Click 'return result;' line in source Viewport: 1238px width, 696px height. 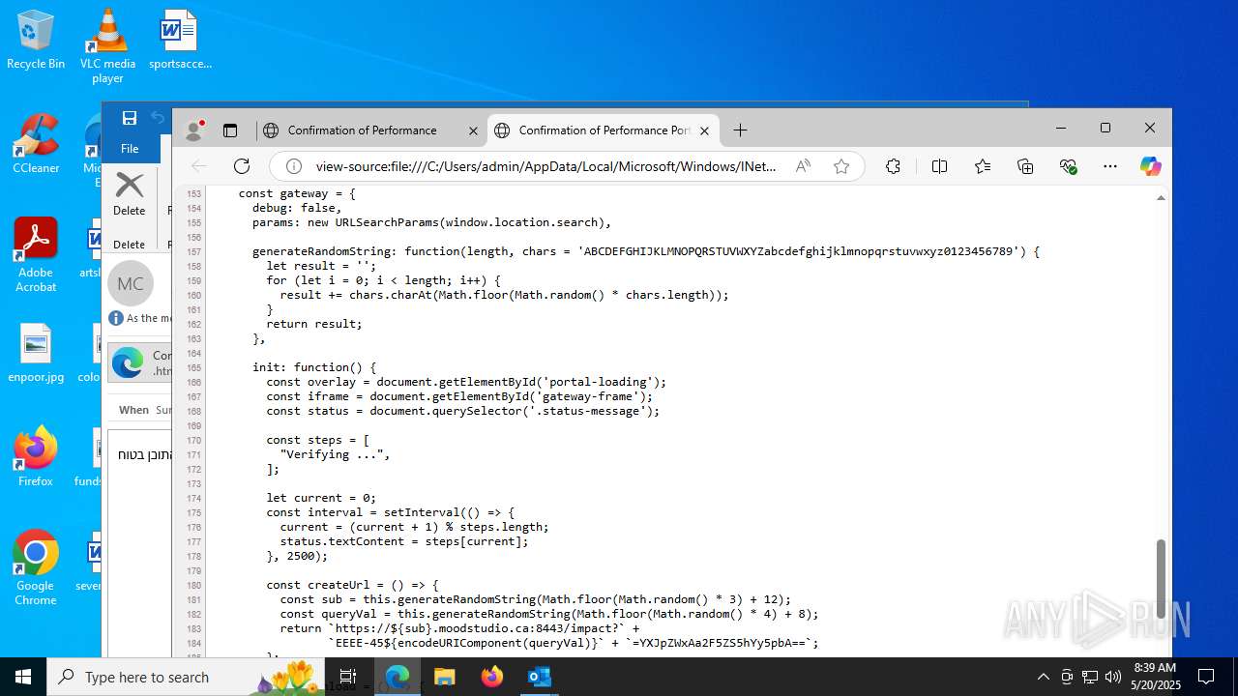click(x=314, y=324)
